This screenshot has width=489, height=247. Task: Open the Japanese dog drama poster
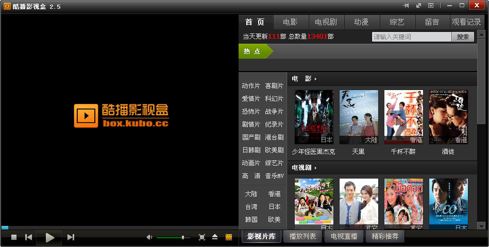point(314,204)
